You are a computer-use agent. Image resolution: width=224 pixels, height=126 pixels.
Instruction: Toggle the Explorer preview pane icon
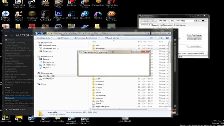(x=161, y=38)
